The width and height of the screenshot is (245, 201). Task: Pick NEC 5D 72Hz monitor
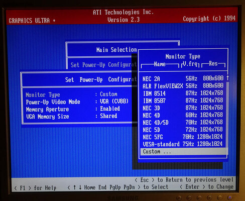click(183, 130)
